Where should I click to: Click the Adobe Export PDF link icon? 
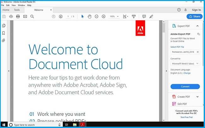(198, 34)
